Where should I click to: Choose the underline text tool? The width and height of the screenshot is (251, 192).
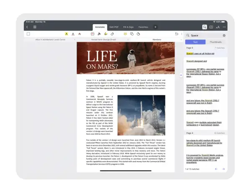coord(73,34)
